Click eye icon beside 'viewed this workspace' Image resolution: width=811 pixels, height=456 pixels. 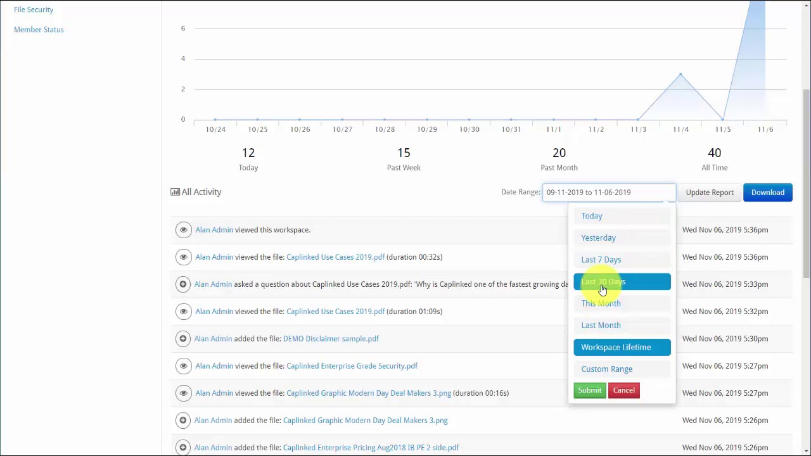[x=183, y=230]
